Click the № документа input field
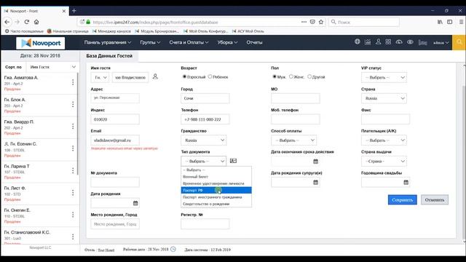The width and height of the screenshot is (466, 262). [115, 182]
